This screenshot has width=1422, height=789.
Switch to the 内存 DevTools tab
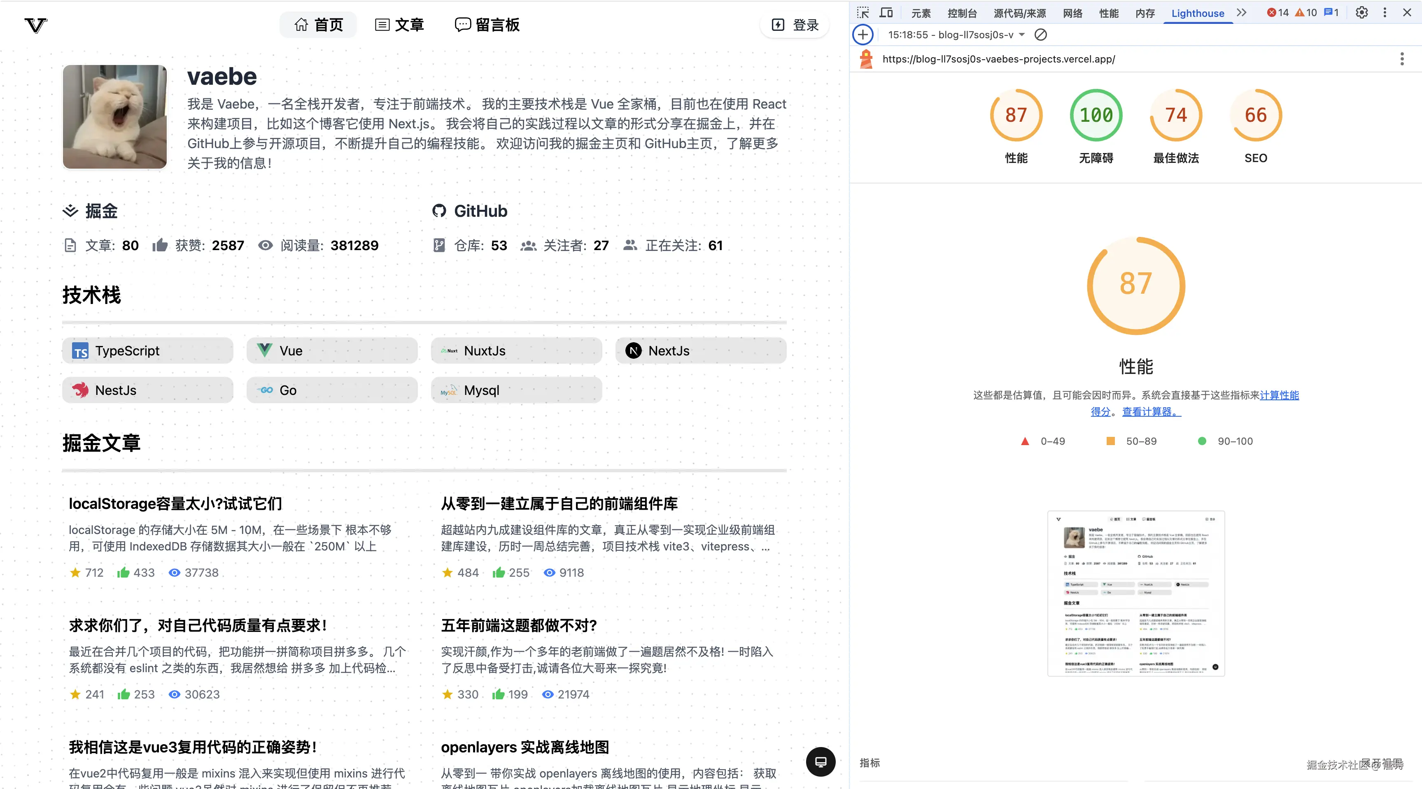[x=1145, y=13]
